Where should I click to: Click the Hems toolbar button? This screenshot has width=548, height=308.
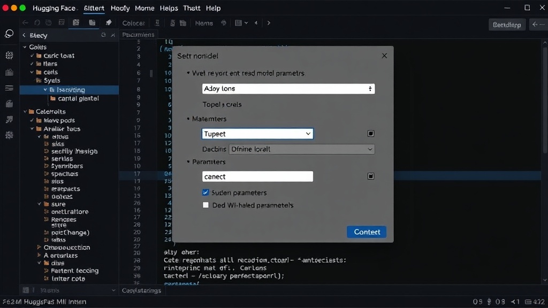tap(204, 23)
